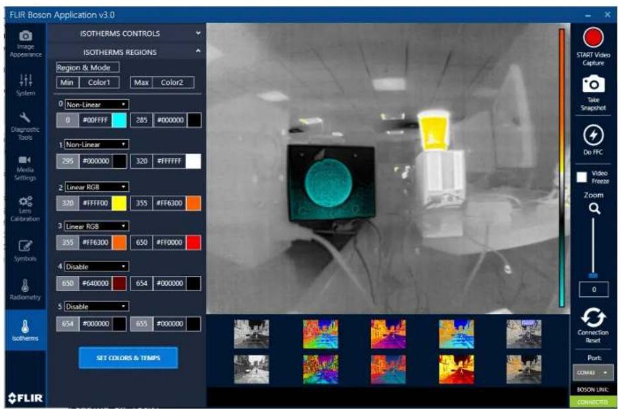Image resolution: width=618 pixels, height=409 pixels.
Task: Select bottom-row red-yellow palette thumbnail
Action: (x=457, y=369)
